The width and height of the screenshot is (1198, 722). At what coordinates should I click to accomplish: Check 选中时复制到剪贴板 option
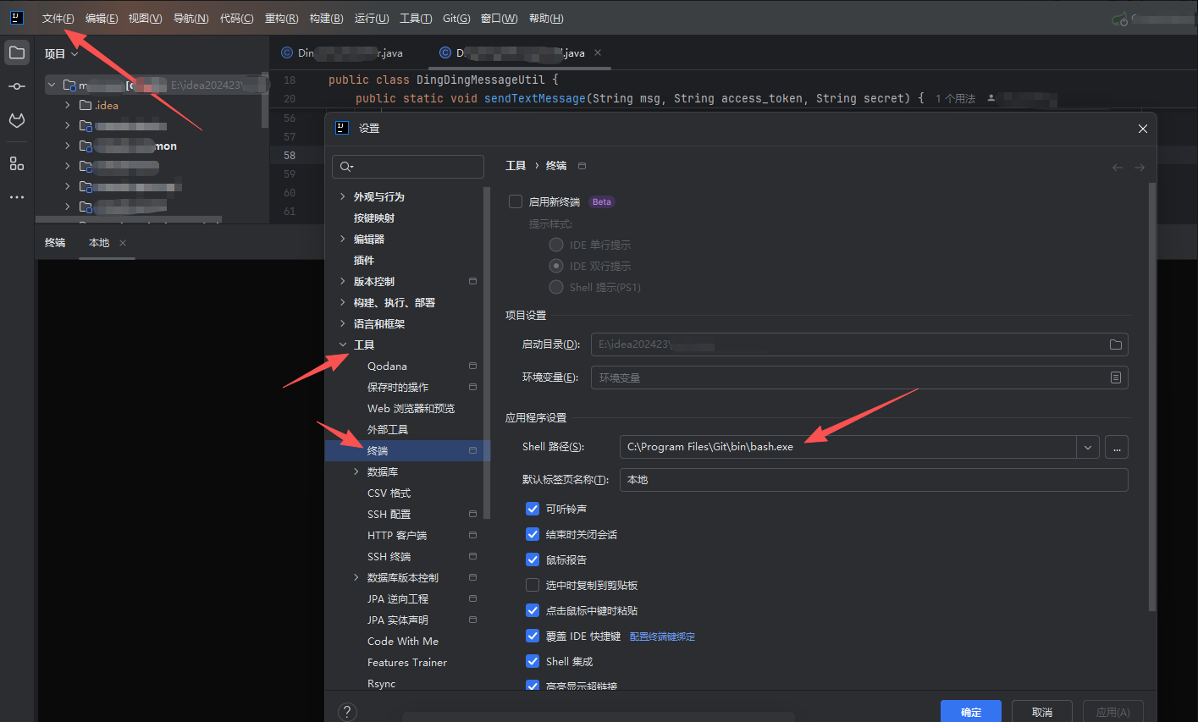pyautogui.click(x=533, y=585)
